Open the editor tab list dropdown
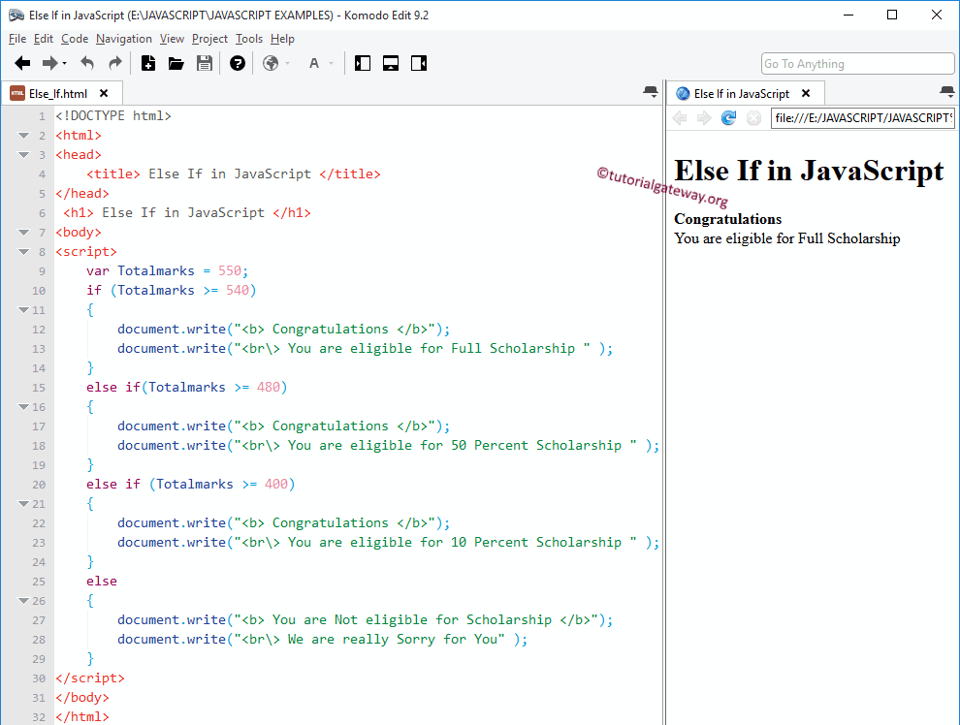Image resolution: width=960 pixels, height=725 pixels. point(650,92)
